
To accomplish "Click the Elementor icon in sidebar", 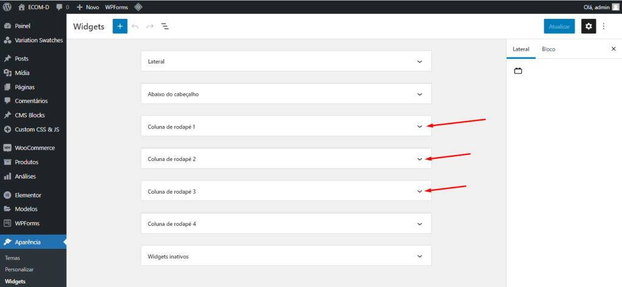I will click(x=7, y=195).
